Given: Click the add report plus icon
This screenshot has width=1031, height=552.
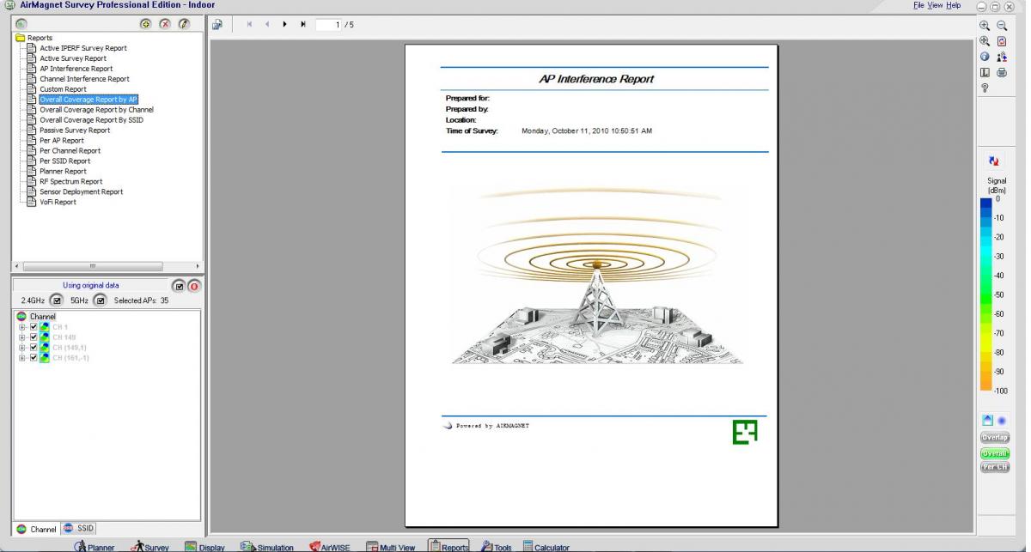Looking at the screenshot, I should pyautogui.click(x=146, y=24).
